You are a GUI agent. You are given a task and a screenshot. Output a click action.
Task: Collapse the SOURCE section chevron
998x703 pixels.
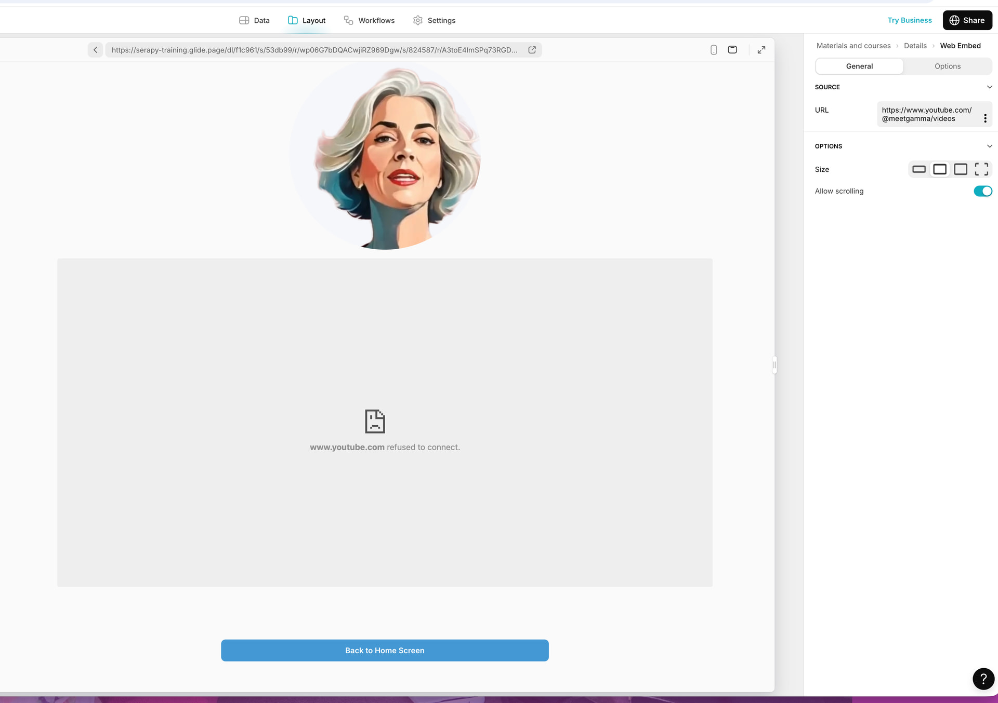989,87
